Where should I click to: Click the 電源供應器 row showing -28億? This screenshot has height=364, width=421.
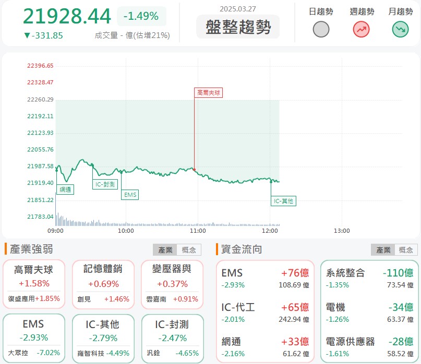point(370,347)
